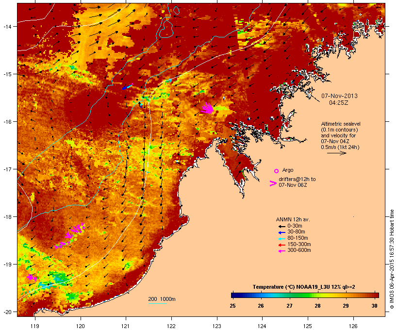The height and width of the screenshot is (330, 398).
Task: Click the latitude label -15
Action: (x=7, y=74)
